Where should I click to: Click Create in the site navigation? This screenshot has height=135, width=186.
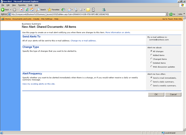pos(36,19)
